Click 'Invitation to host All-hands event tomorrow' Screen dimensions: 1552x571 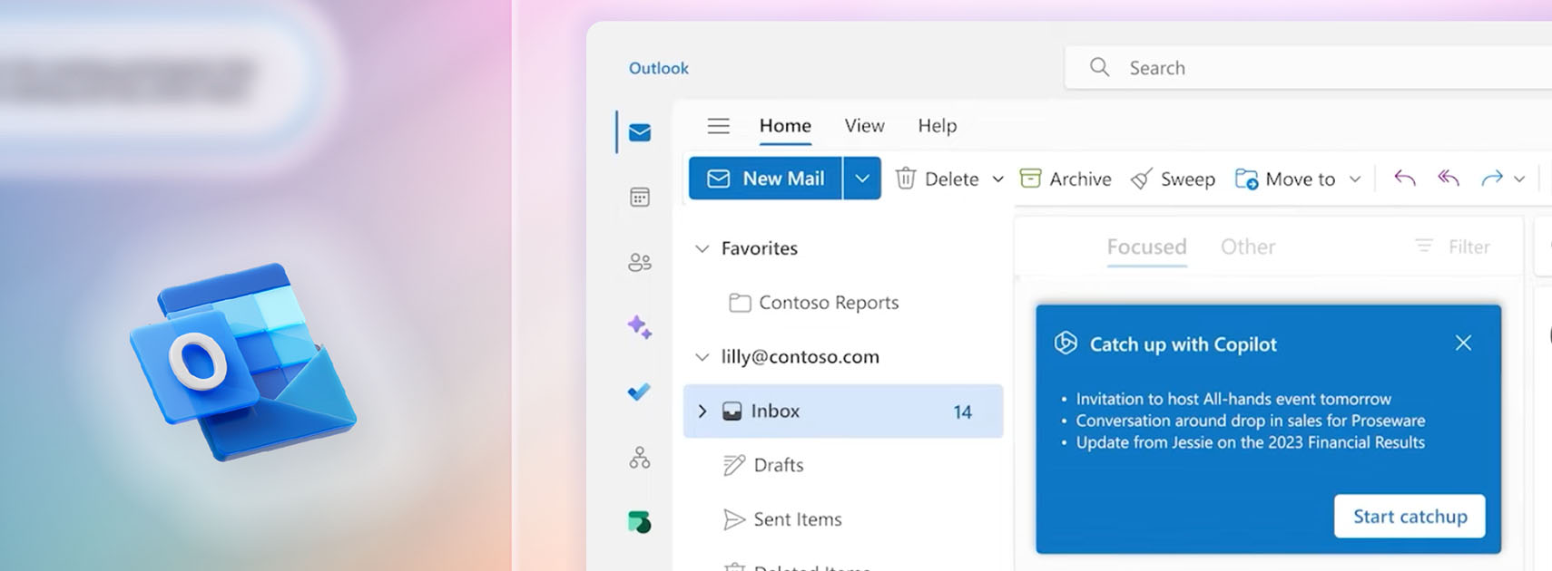coord(1233,399)
